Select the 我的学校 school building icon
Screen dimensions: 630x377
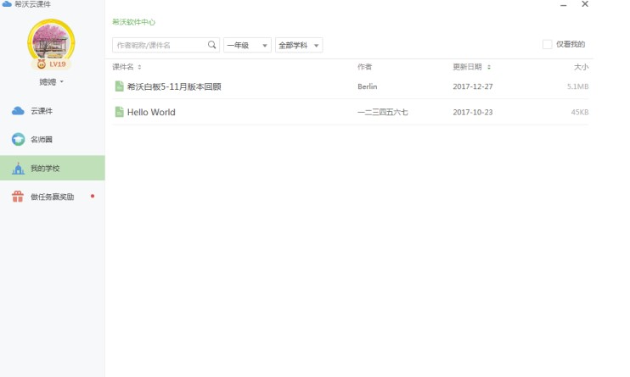pos(18,169)
